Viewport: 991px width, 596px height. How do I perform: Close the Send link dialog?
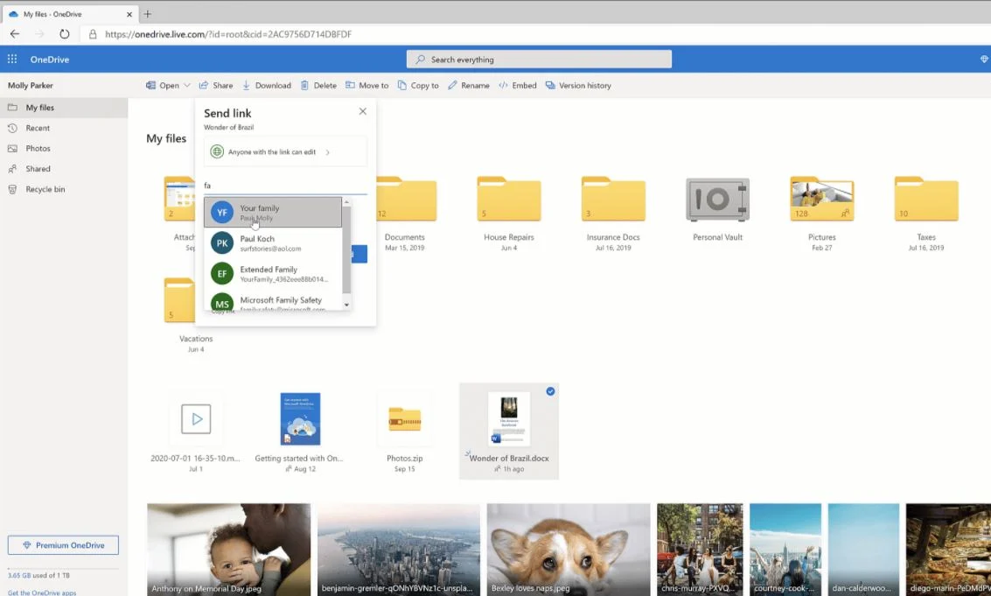coord(363,111)
